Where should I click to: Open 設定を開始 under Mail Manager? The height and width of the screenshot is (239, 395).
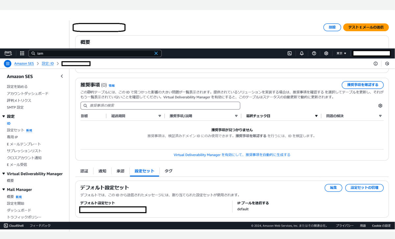pyautogui.click(x=15, y=204)
